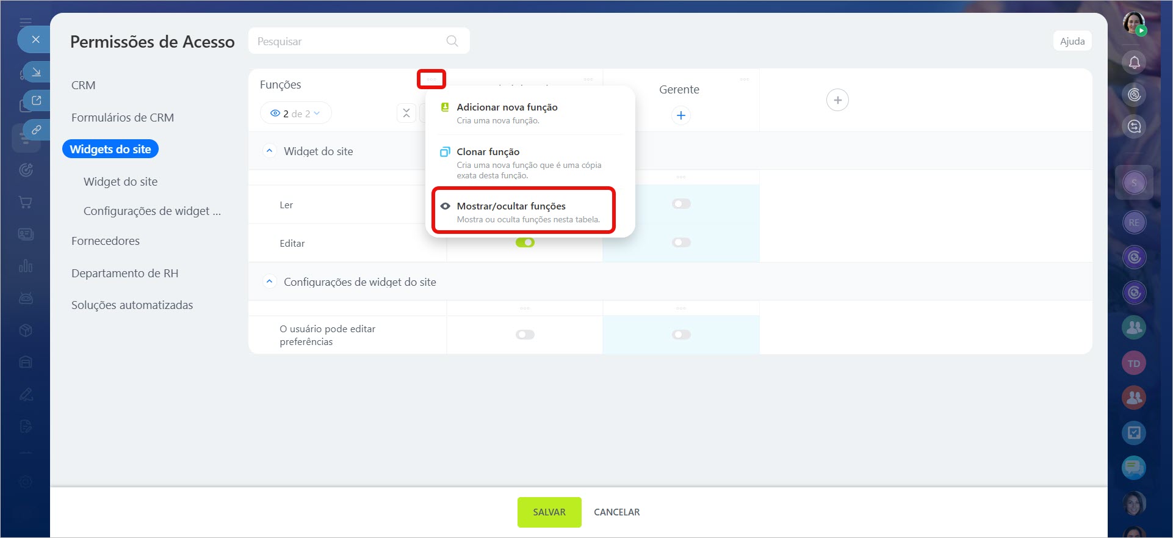The height and width of the screenshot is (538, 1173).
Task: Collapse the Widget do site section
Action: pos(269,151)
